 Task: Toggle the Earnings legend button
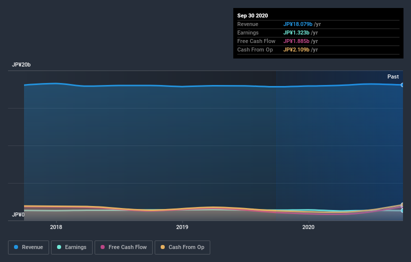tap(72, 247)
